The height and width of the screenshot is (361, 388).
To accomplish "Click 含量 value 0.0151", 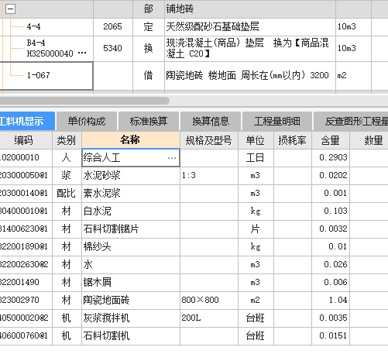I will [331, 336].
